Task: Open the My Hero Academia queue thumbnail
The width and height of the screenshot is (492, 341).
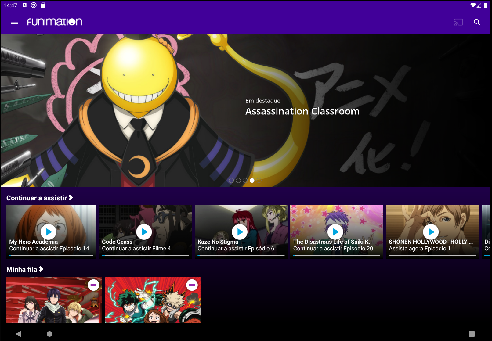Action: (x=153, y=300)
